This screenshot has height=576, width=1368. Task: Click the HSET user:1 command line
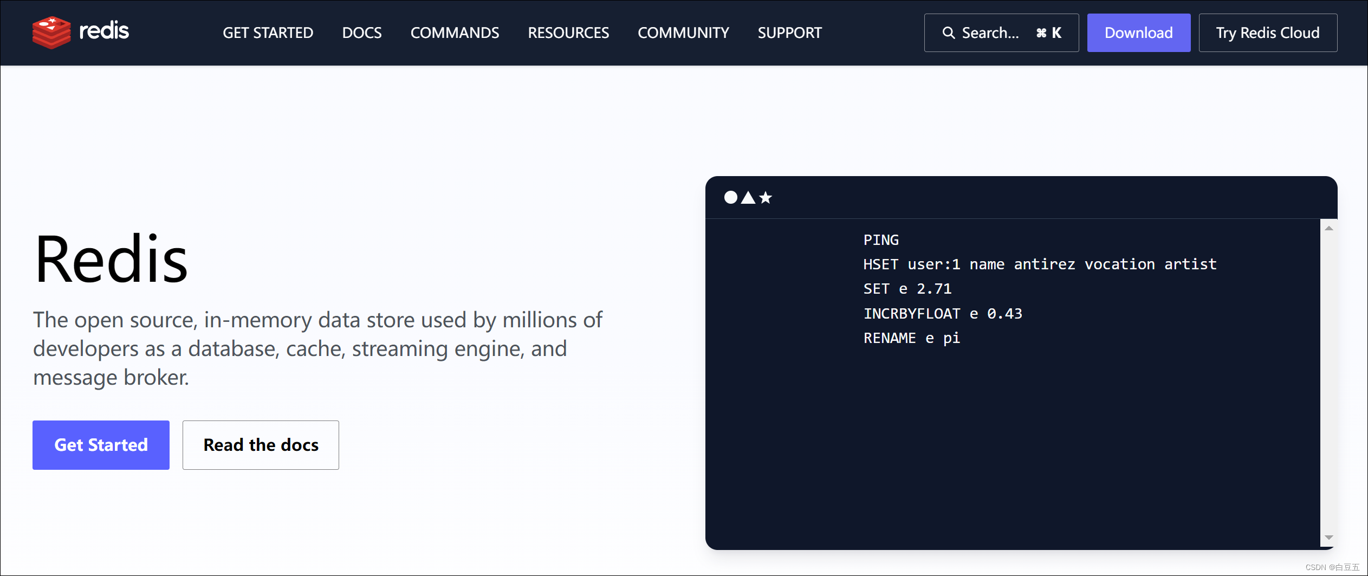(1040, 264)
